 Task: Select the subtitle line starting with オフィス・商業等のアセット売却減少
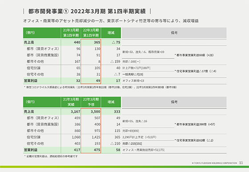tap(111, 21)
